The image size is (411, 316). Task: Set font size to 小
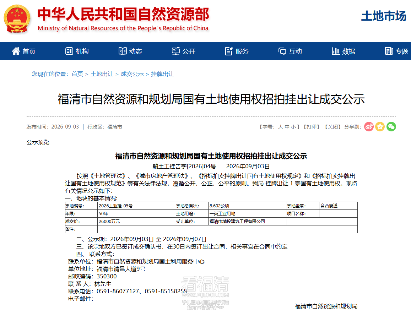[293, 127]
